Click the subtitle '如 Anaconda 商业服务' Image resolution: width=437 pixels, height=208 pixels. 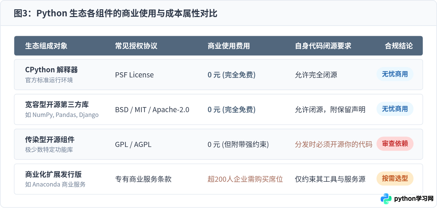click(x=55, y=184)
